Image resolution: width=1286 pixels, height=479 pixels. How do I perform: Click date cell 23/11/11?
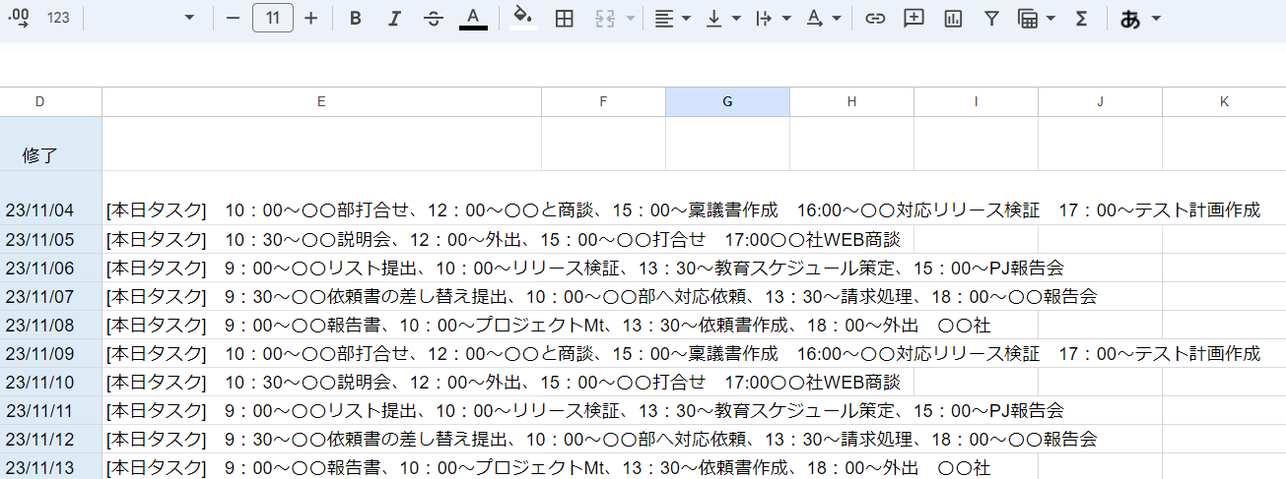coord(50,410)
